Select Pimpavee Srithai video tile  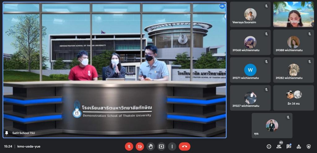click(x=293, y=14)
